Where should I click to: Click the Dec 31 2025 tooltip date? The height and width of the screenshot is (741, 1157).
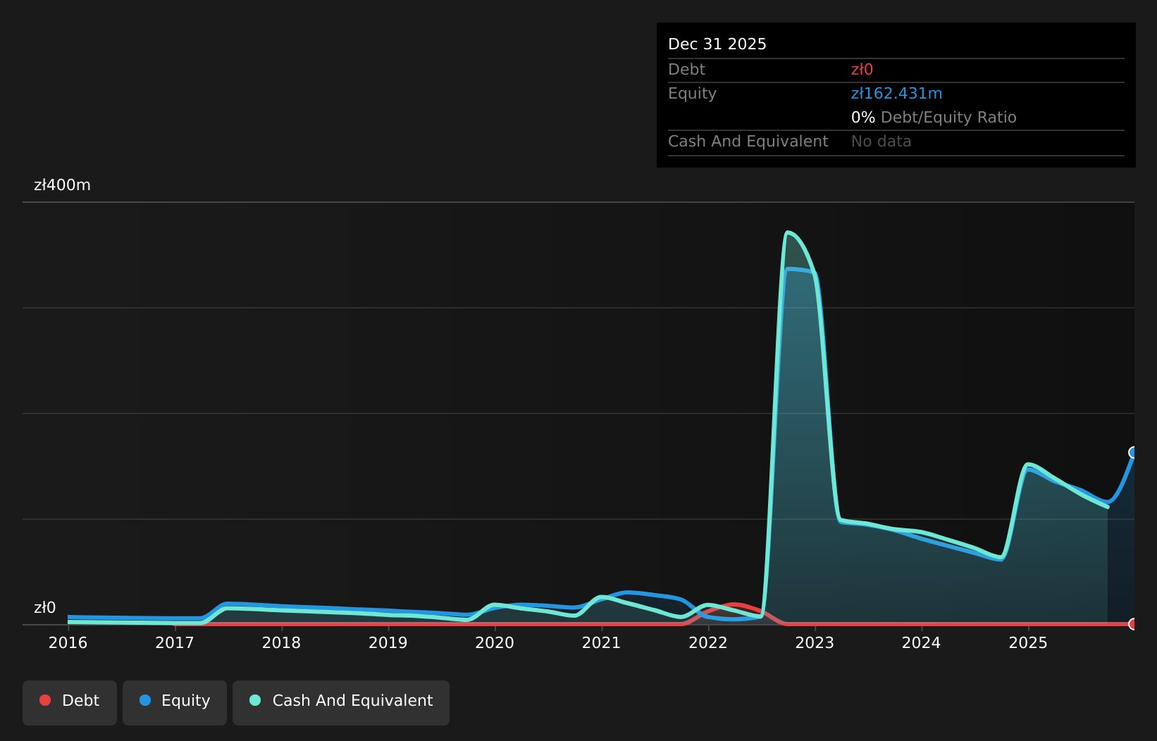pyautogui.click(x=717, y=44)
